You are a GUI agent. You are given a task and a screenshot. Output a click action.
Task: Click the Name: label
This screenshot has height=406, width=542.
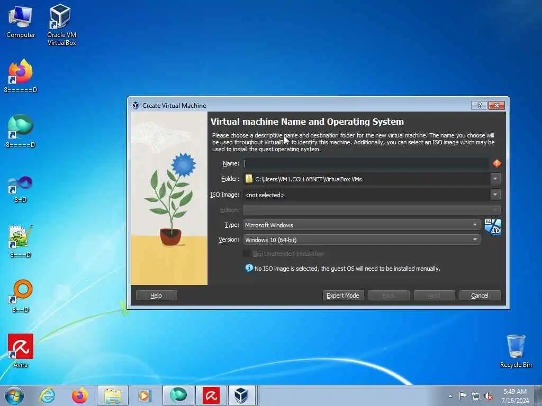click(x=231, y=164)
